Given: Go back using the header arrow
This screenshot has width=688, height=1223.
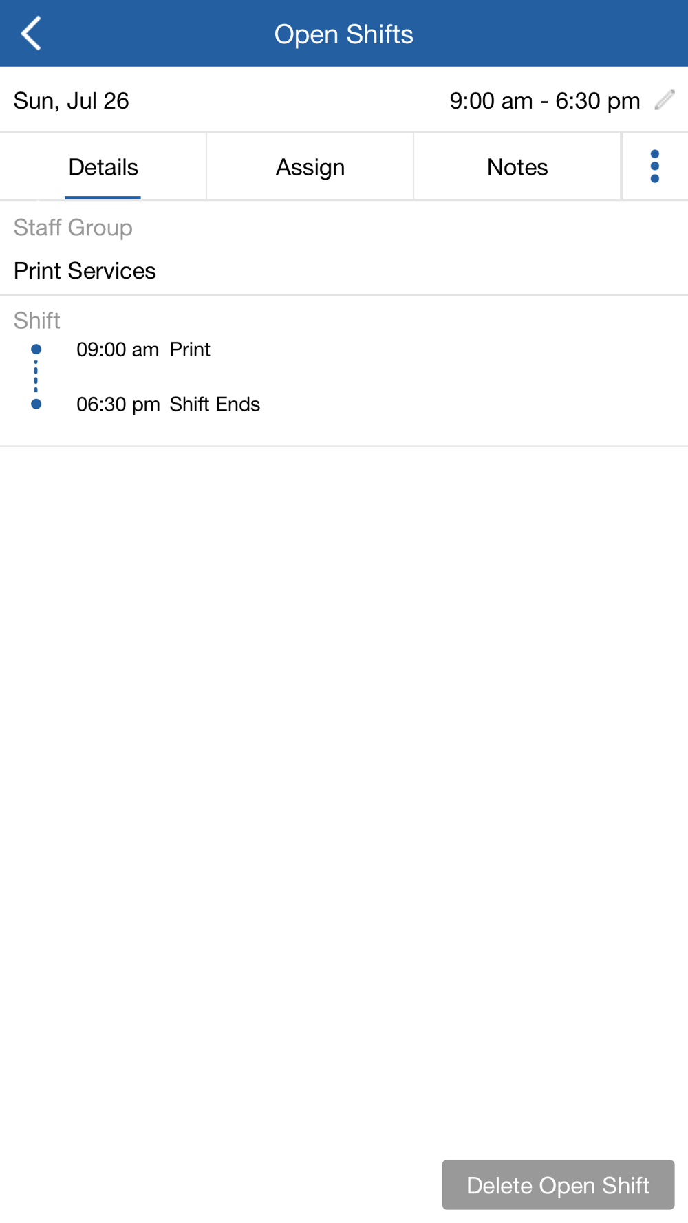Looking at the screenshot, I should 32,34.
